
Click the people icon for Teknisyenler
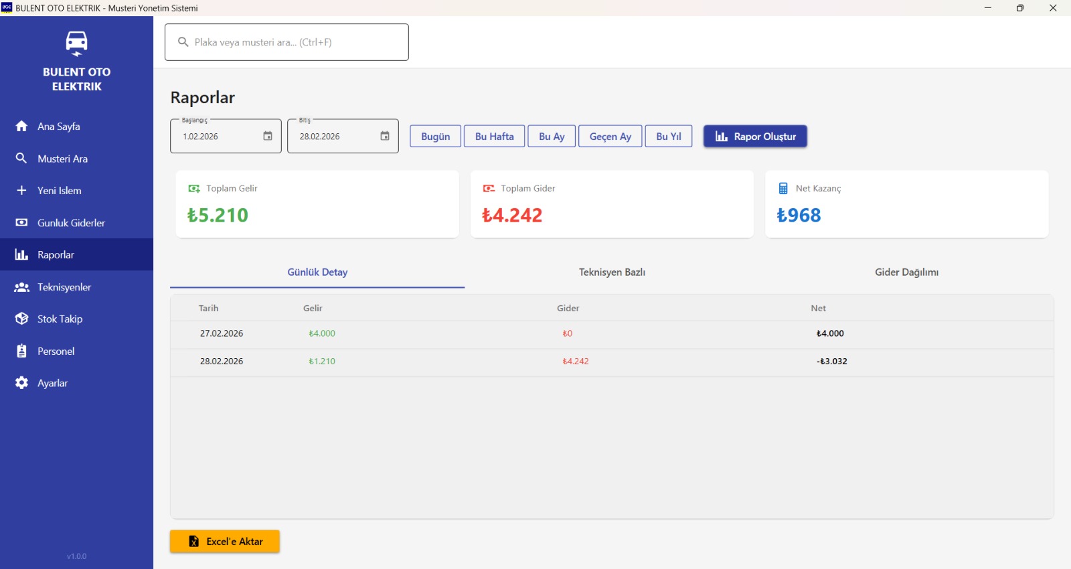[21, 287]
